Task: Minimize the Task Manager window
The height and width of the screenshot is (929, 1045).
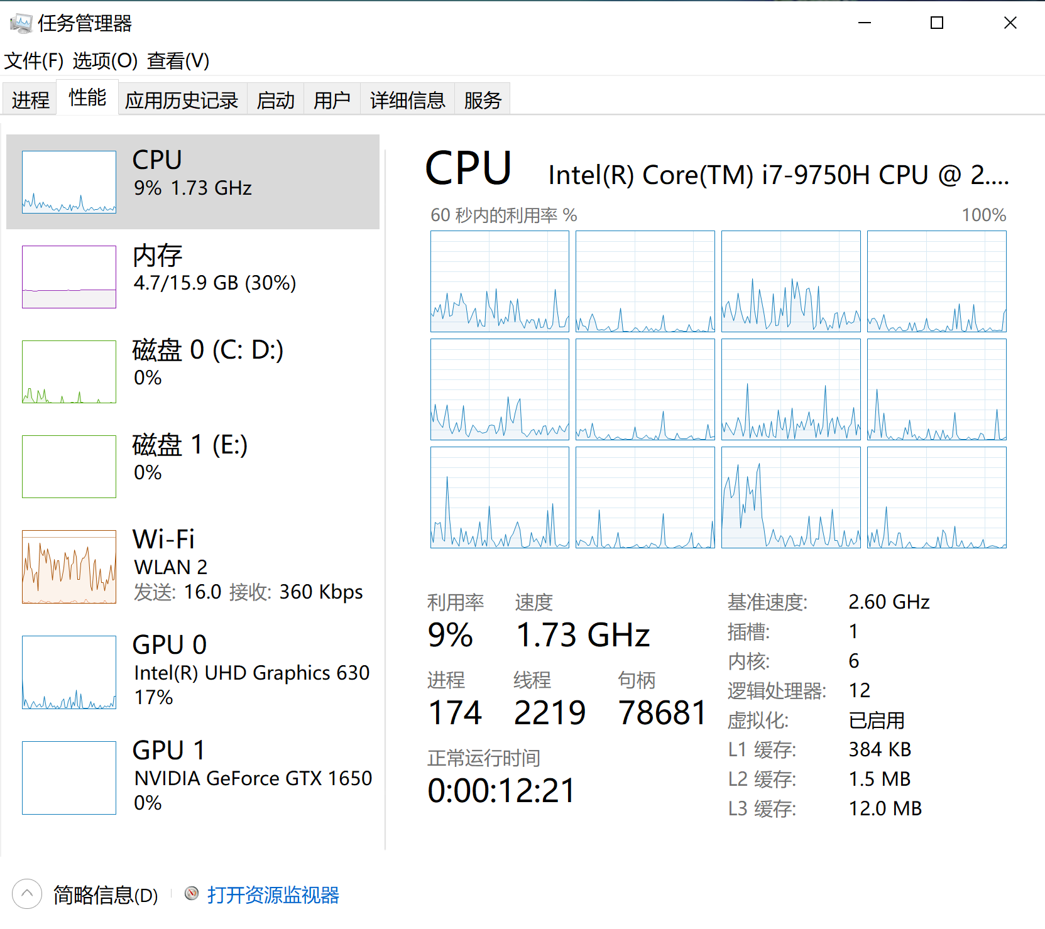Action: [865, 23]
